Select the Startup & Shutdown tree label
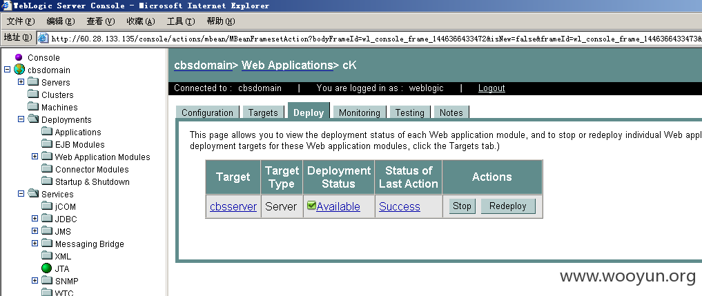702x296 pixels. [x=92, y=182]
